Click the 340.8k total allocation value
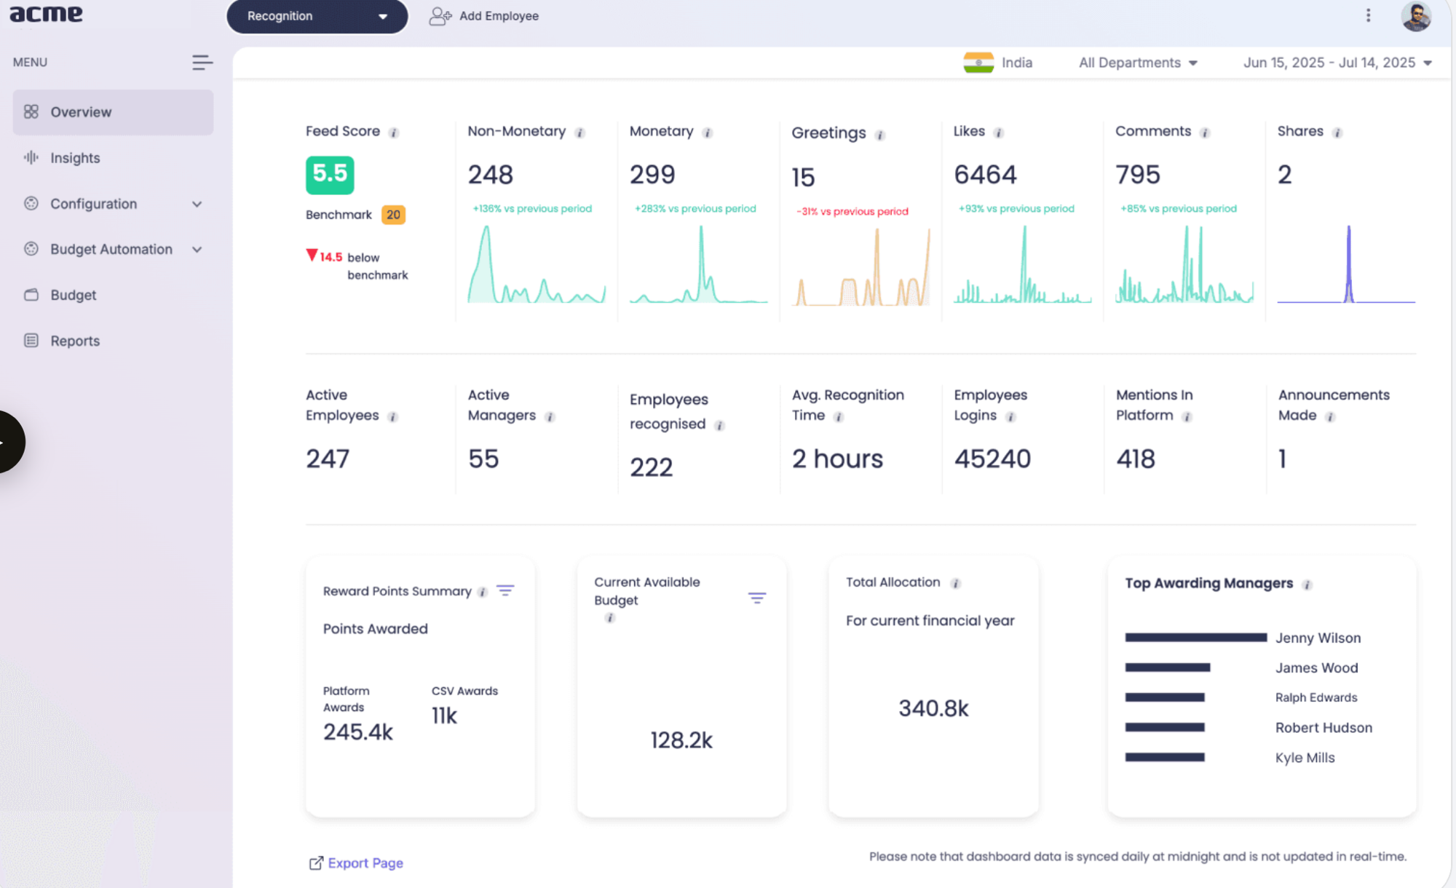This screenshot has height=888, width=1456. pos(933,708)
